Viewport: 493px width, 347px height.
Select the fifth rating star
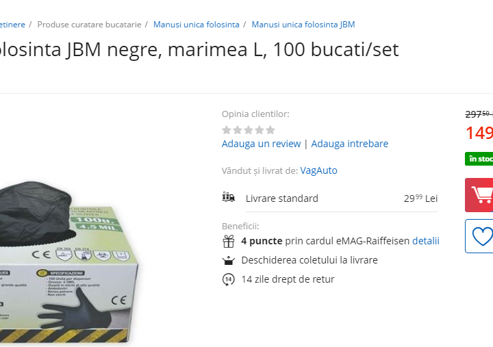(x=270, y=130)
